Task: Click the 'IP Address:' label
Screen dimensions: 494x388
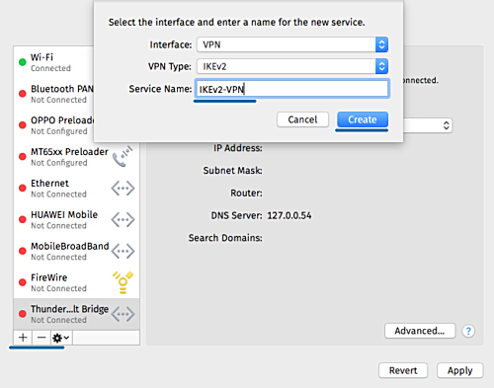Action: coord(238,148)
